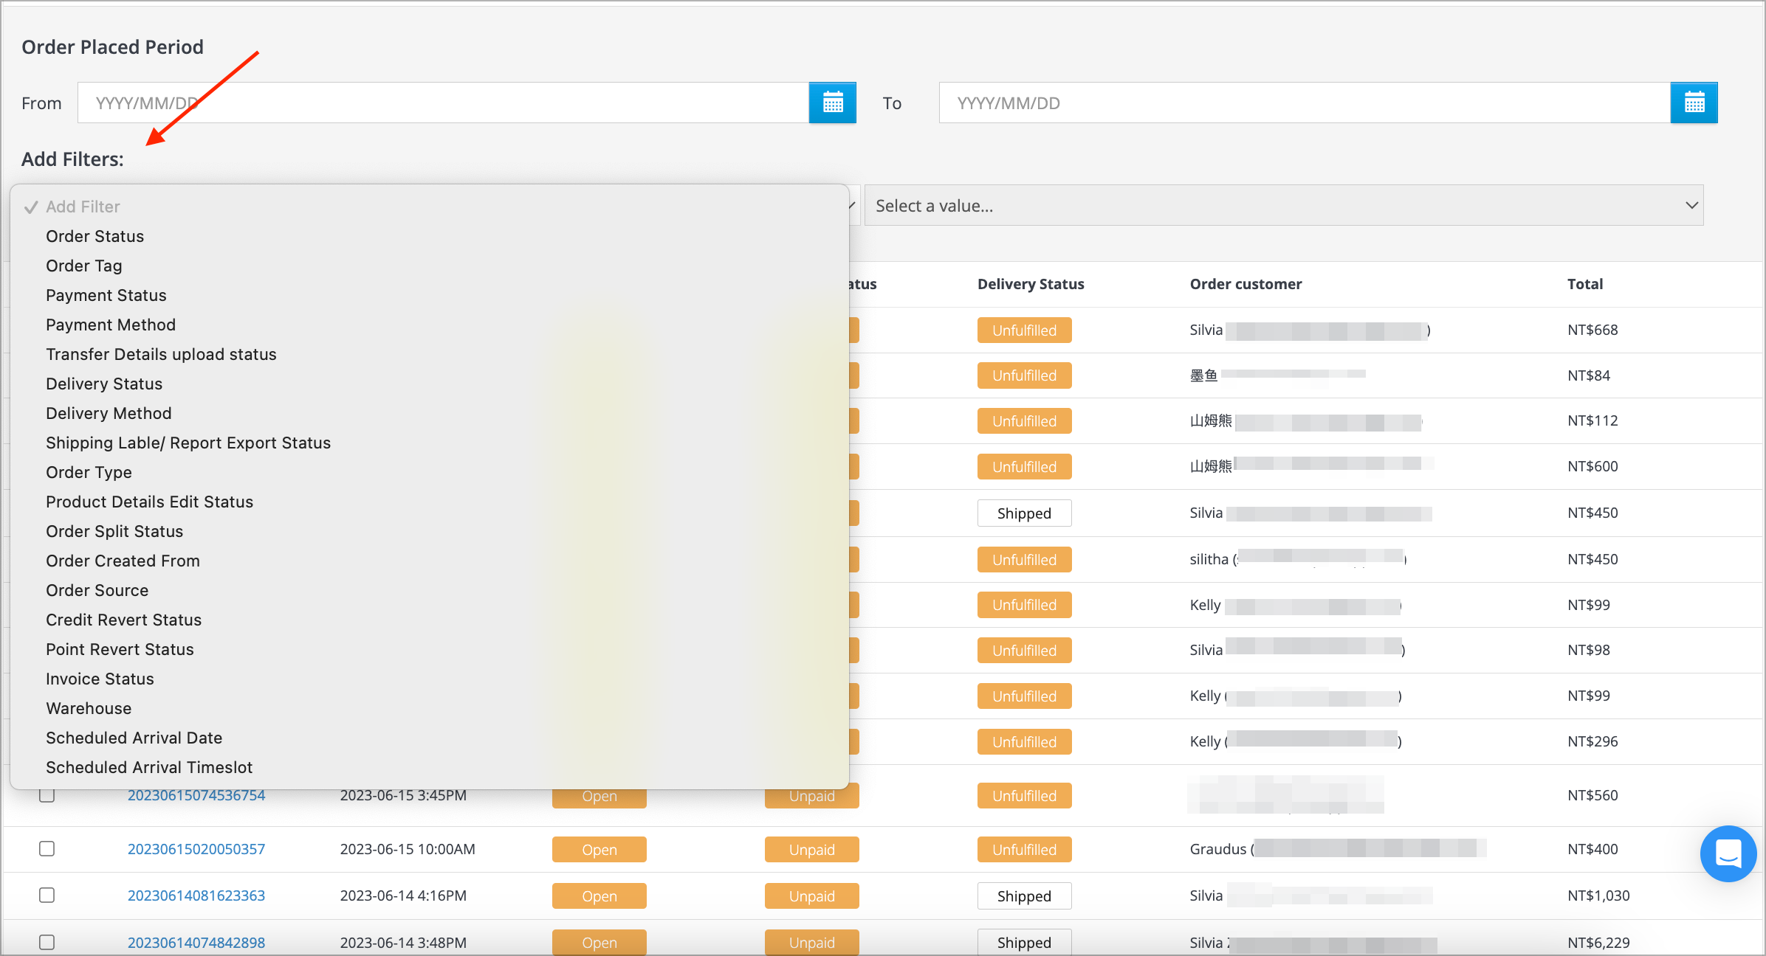Screen dimensions: 1766x956
Task: Open the From date calendar picker
Action: pyautogui.click(x=833, y=103)
